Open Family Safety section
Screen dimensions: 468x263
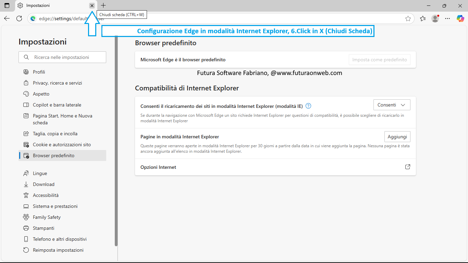[62, 217]
